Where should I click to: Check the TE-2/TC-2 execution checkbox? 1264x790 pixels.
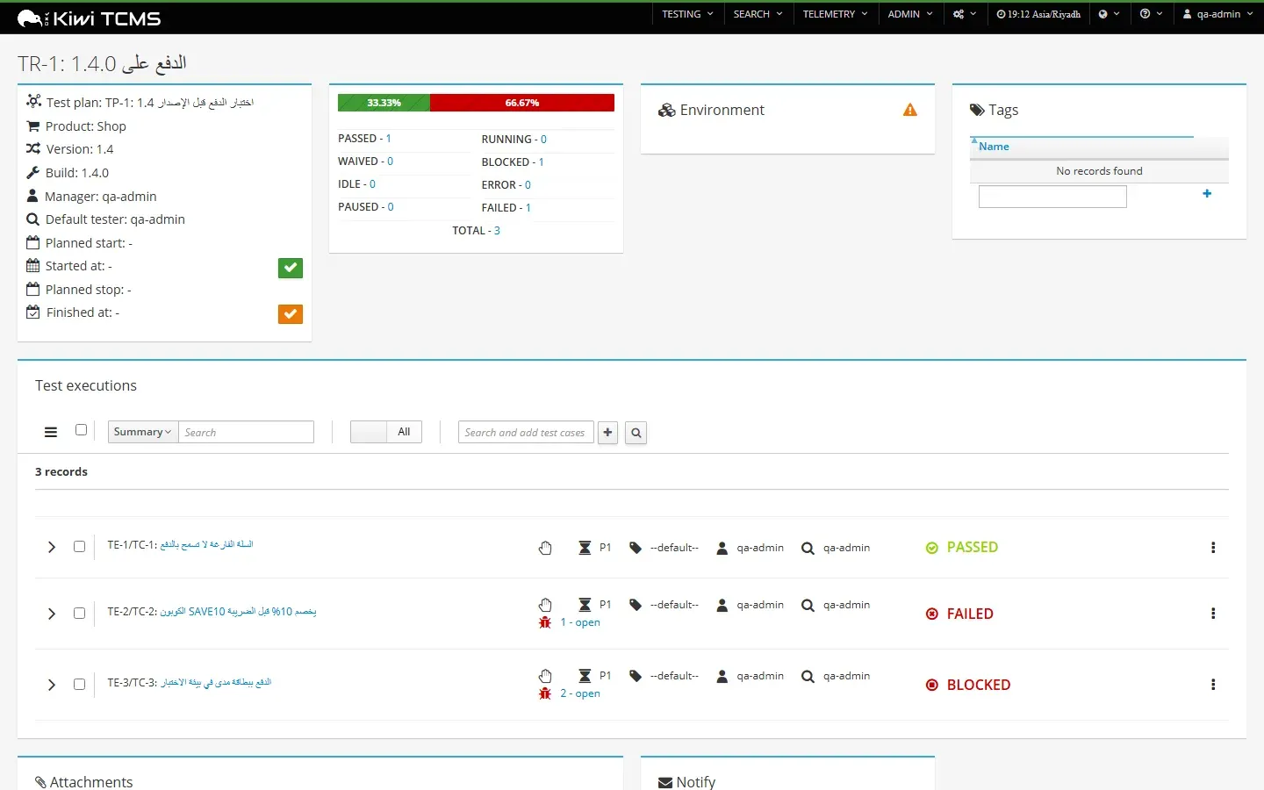[79, 614]
